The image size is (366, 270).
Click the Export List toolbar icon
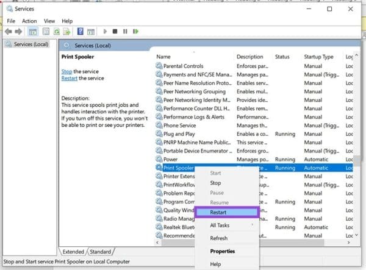point(66,31)
